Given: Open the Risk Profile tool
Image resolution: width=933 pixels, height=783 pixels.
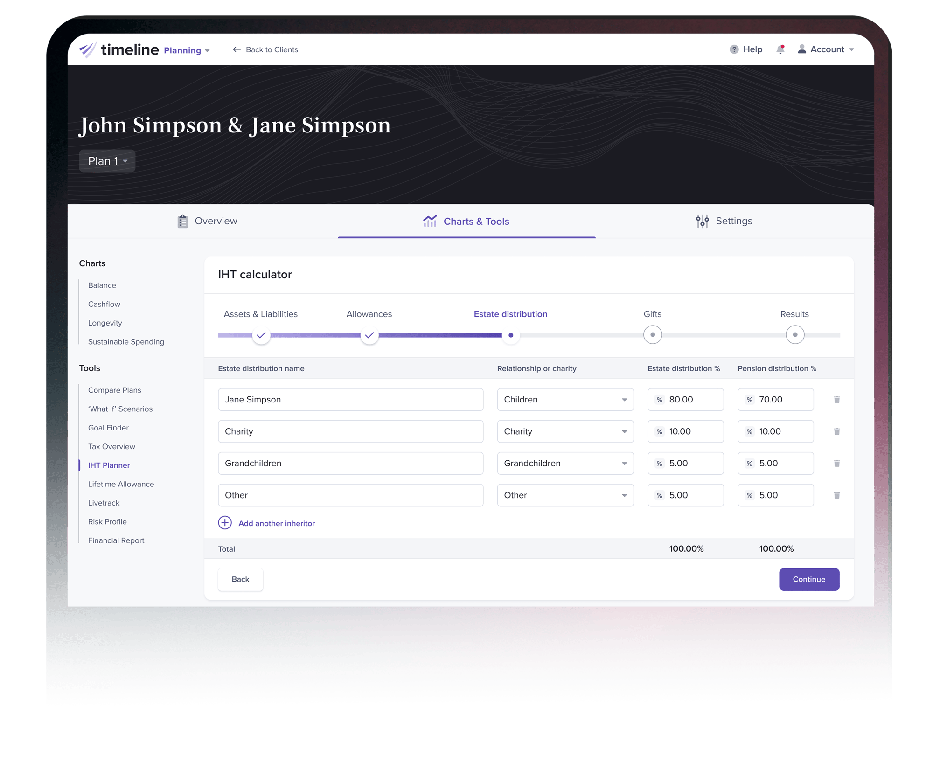Looking at the screenshot, I should tap(107, 522).
